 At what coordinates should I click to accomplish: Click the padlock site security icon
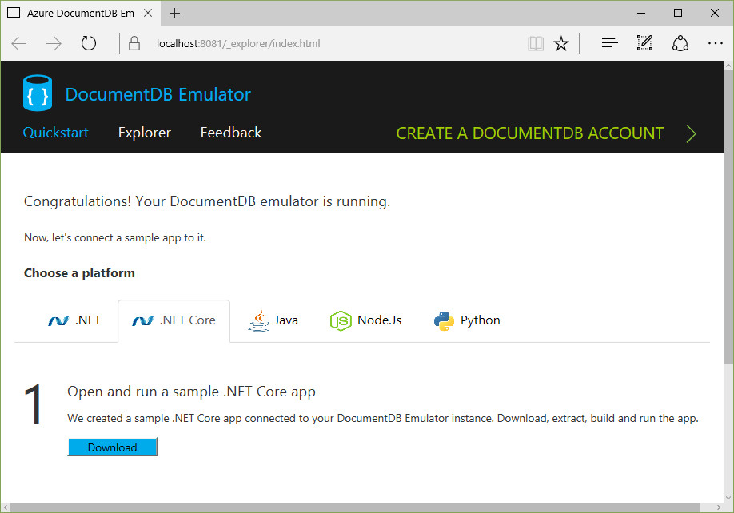[134, 43]
